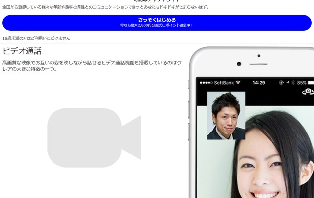Click the rotation lock icon in phone status bar
Screen dimensions: 314x198
click(x=281, y=83)
